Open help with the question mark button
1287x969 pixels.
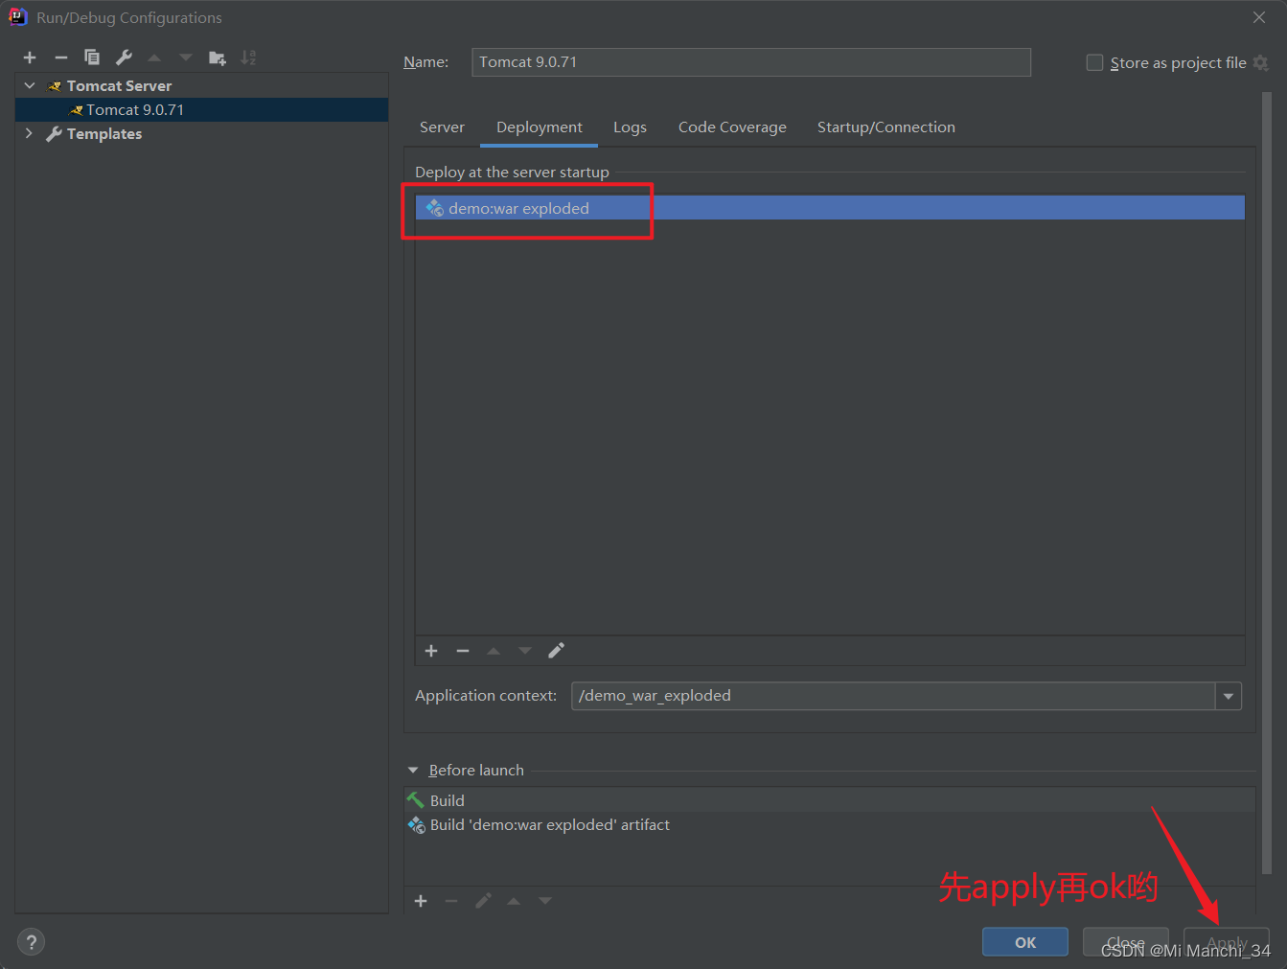click(x=32, y=942)
